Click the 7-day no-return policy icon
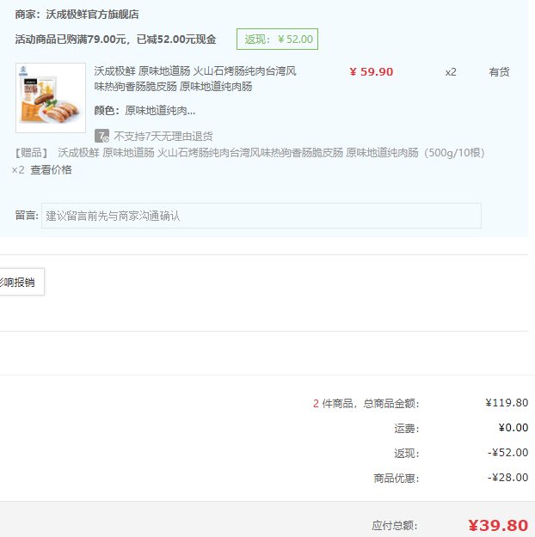This screenshot has width=535, height=537. [x=101, y=136]
